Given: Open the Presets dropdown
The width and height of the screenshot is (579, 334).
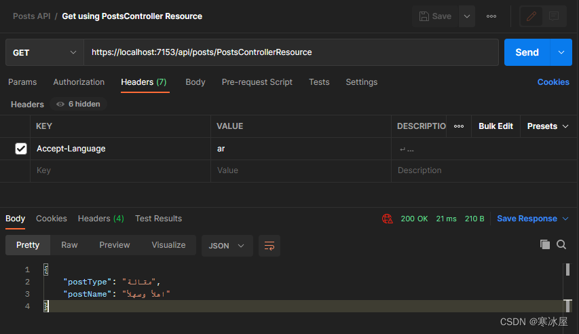Looking at the screenshot, I should click(548, 126).
